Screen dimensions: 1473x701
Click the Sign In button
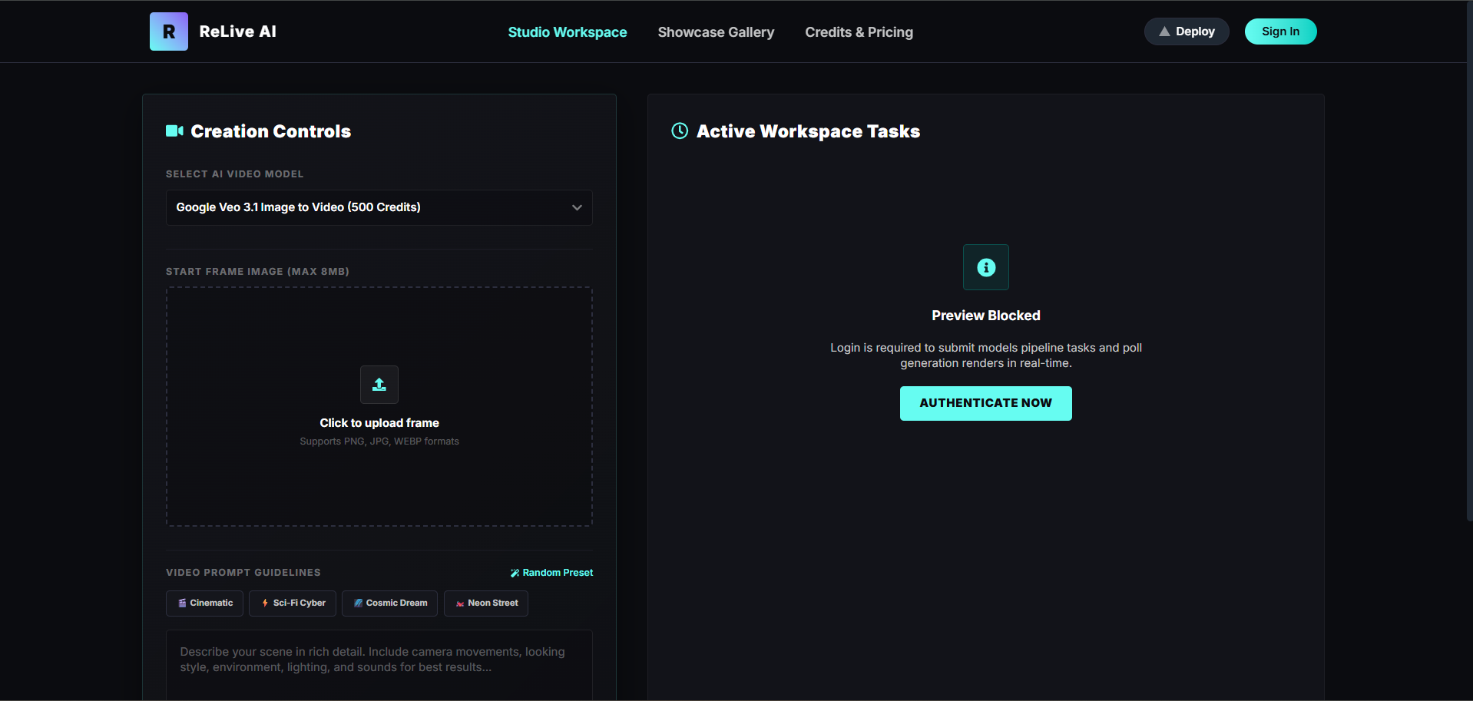(1280, 31)
